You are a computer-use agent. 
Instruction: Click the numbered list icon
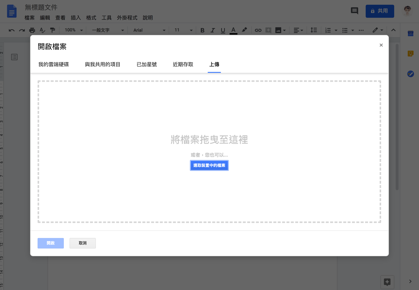(328, 30)
